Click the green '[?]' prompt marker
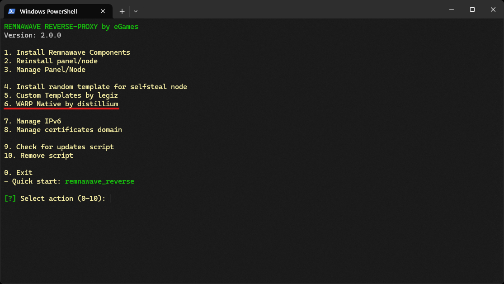Viewport: 504px width, 284px height. point(10,199)
